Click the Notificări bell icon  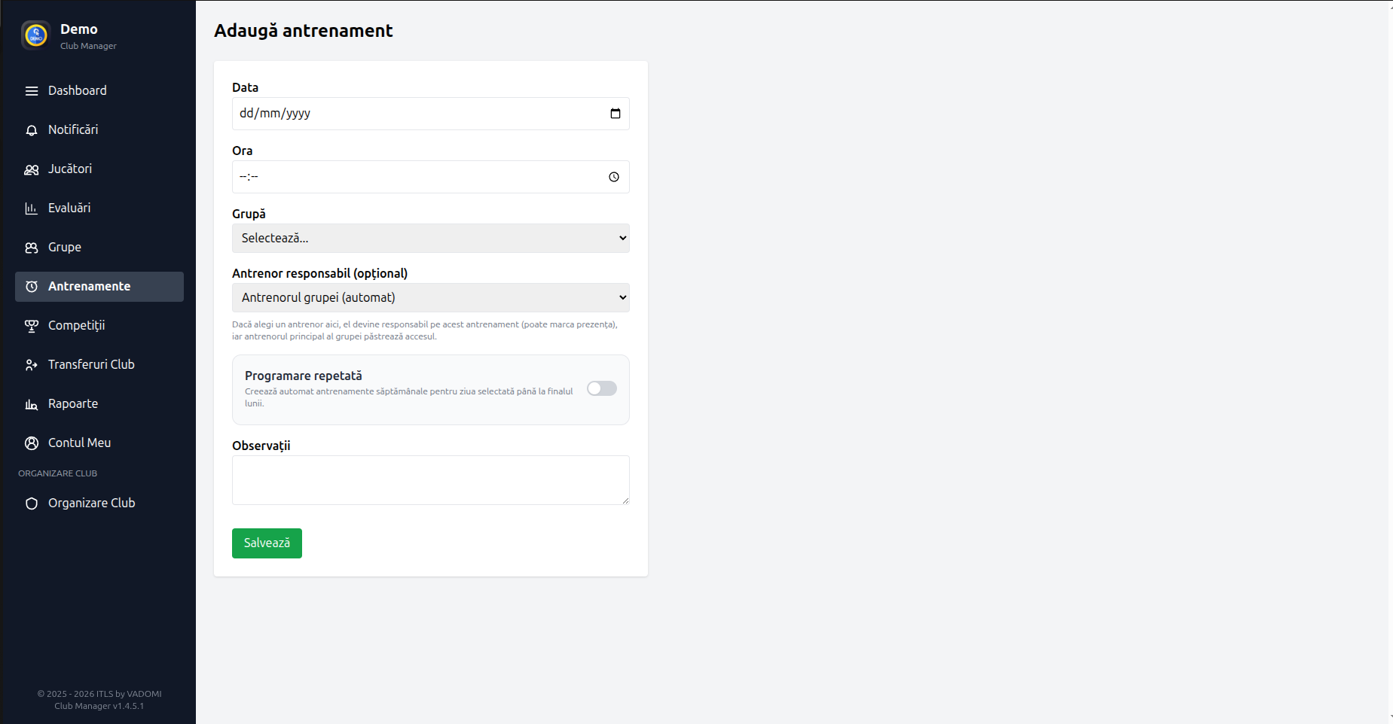point(32,130)
